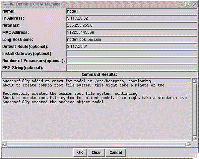Click the horizontal scrollbar right arrow
The image size is (199, 159).
coord(188,144)
